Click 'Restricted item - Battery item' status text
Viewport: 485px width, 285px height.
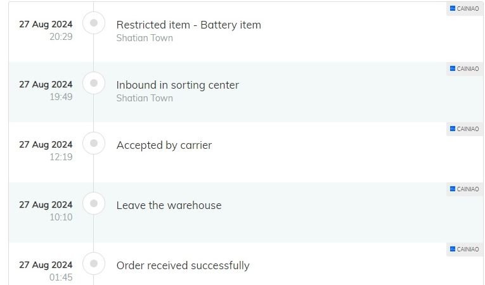189,25
